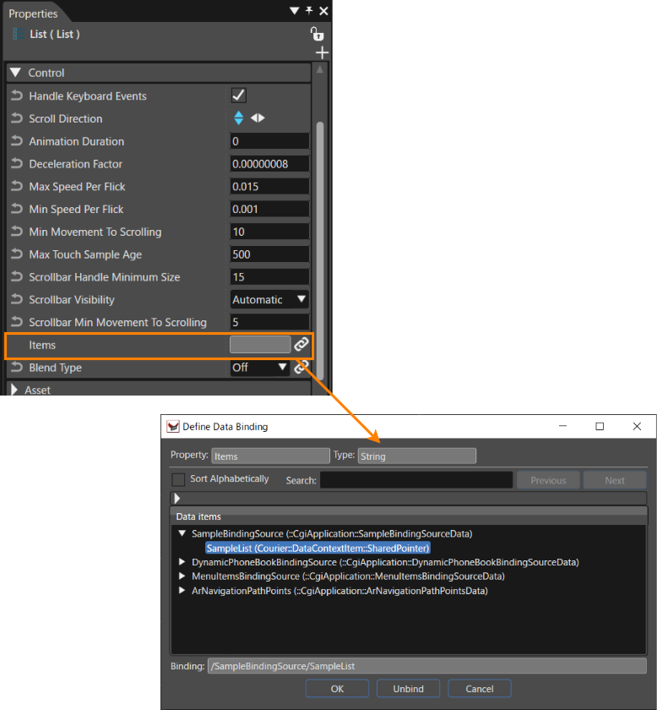This screenshot has width=657, height=710.
Task: Reset Scroll Direction with its revert arrow
Action: [17, 118]
